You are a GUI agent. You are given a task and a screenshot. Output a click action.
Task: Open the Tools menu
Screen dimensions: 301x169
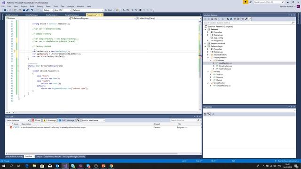point(55,6)
